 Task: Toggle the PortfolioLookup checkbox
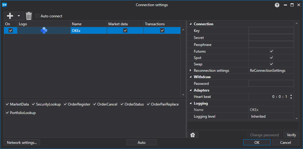coord(7,113)
